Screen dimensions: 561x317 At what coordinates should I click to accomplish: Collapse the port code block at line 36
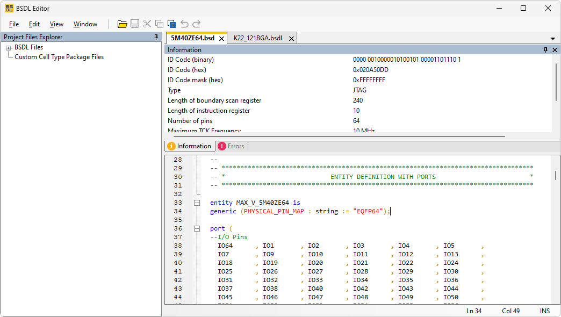[x=197, y=228]
